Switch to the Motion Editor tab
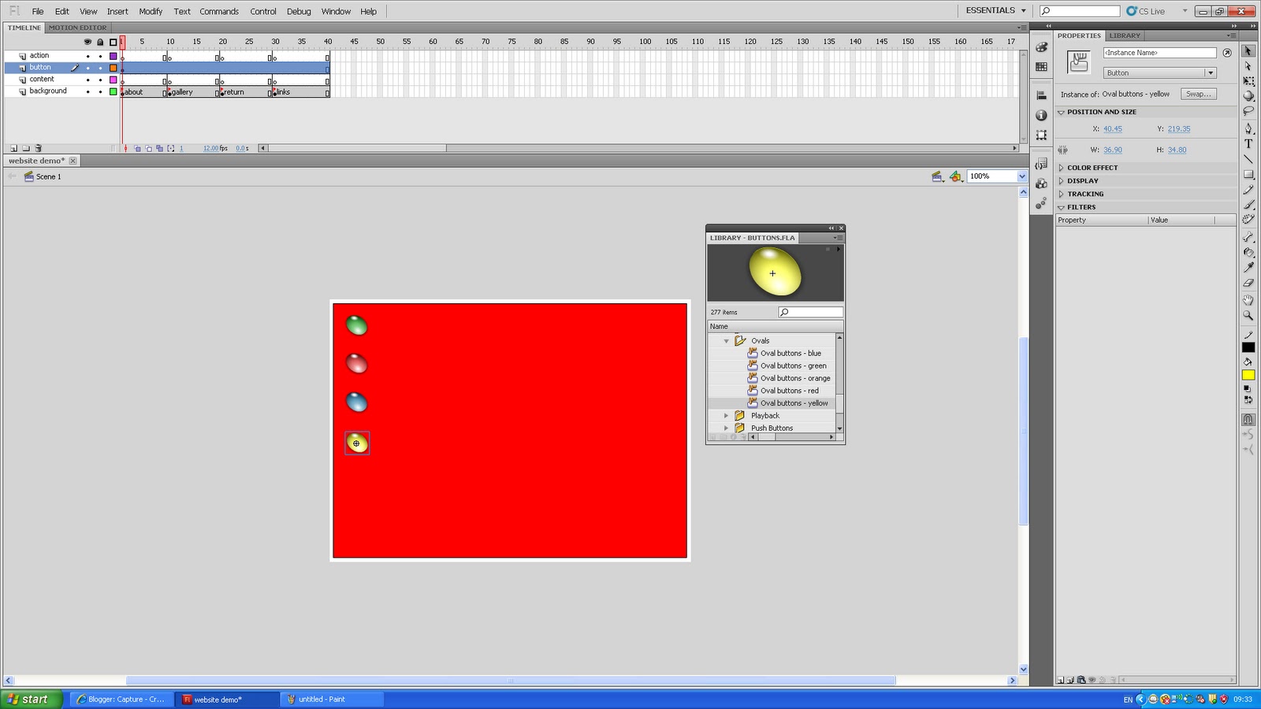The height and width of the screenshot is (709, 1261). (x=77, y=28)
